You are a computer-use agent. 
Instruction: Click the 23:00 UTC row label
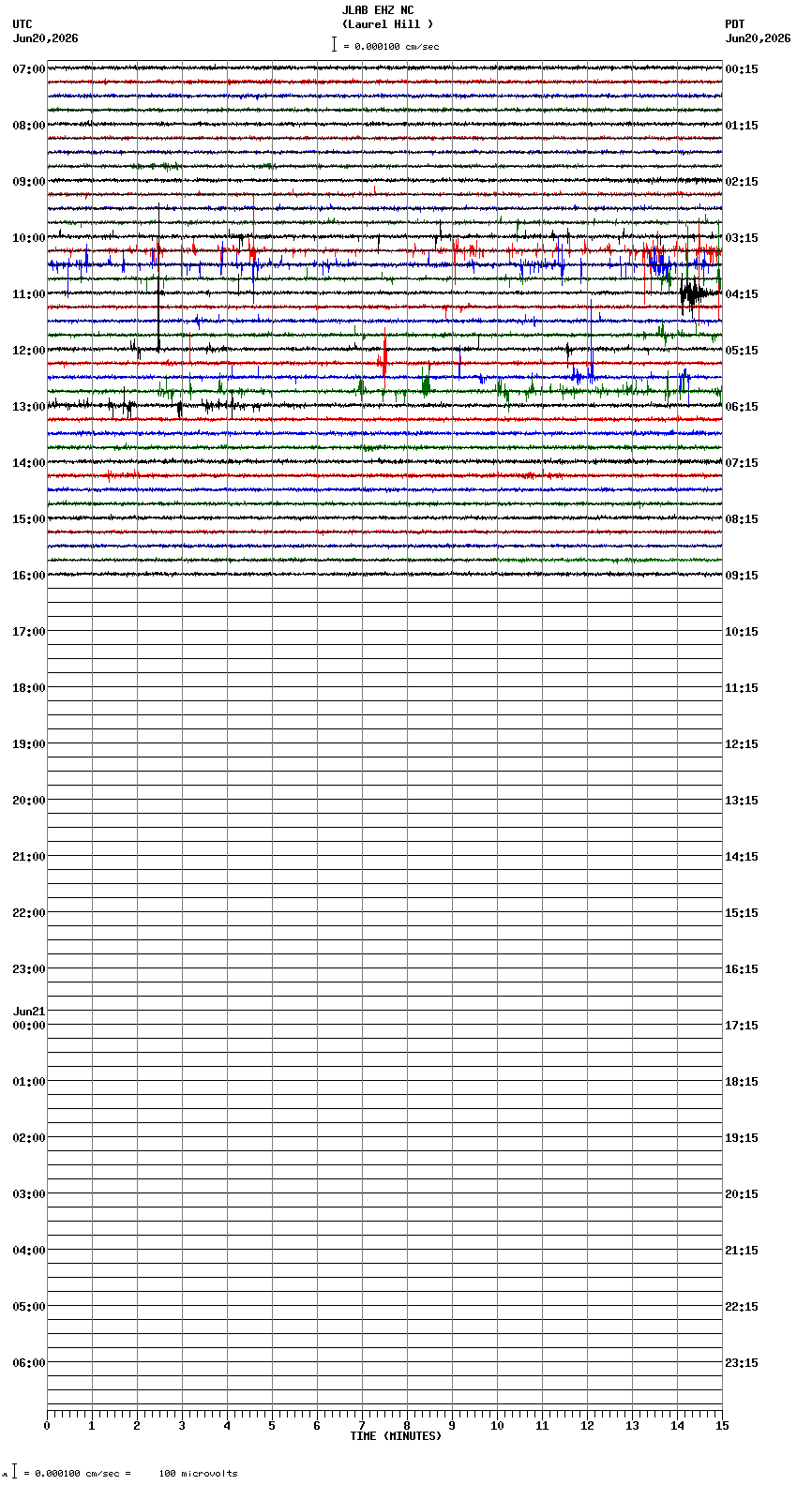(29, 969)
